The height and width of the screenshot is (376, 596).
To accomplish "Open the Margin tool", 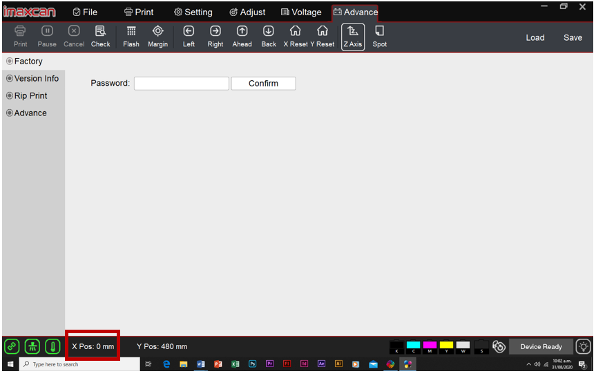I will pos(157,37).
